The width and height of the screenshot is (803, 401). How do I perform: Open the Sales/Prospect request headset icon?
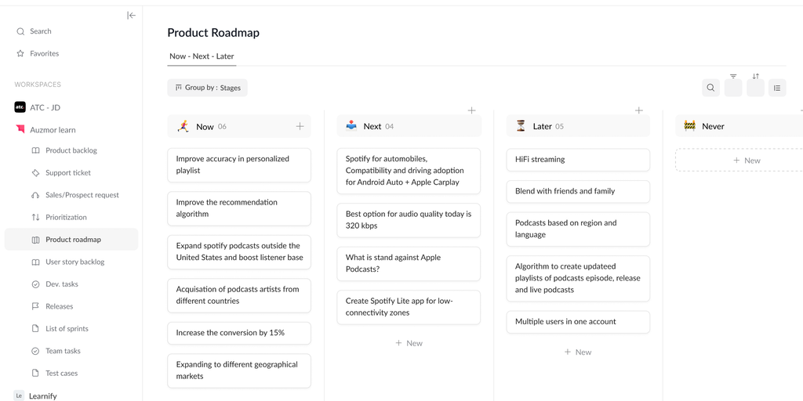(35, 195)
